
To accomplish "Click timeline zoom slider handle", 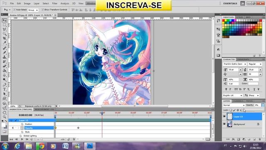I will coord(42,139).
